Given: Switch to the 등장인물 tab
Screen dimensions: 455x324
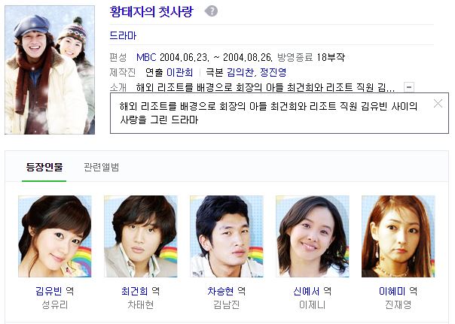Looking at the screenshot, I should [x=44, y=167].
